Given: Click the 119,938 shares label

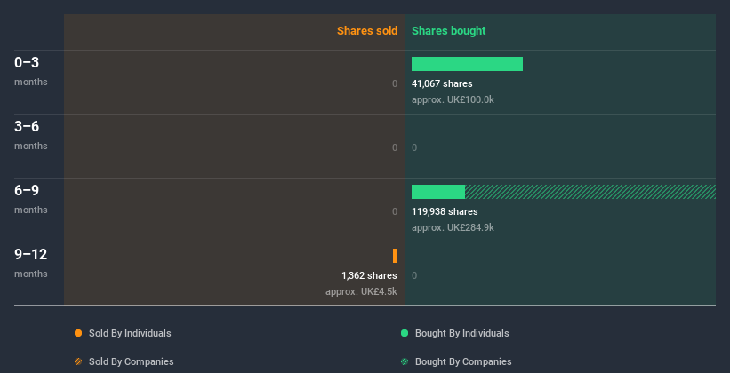Looking at the screenshot, I should point(445,211).
